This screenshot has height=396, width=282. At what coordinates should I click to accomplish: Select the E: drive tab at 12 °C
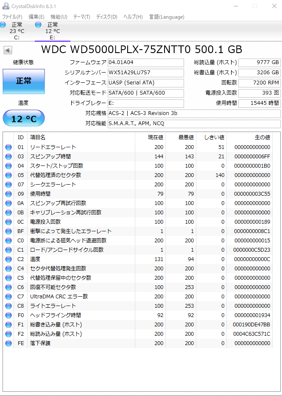pos(53,31)
